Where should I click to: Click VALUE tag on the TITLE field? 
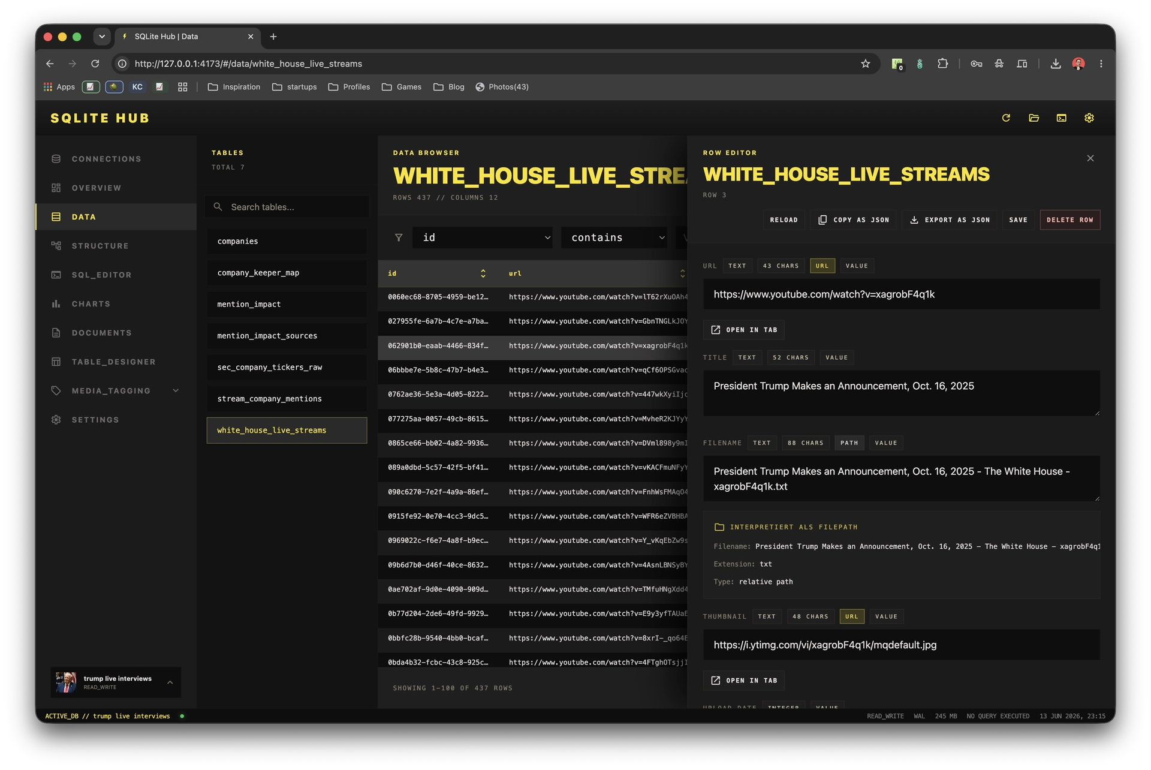[836, 357]
